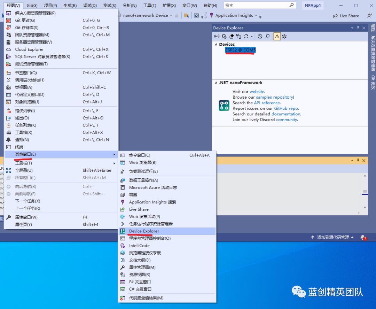The image size is (376, 309).
Task: Open the network configuration icon
Action: (238, 36)
